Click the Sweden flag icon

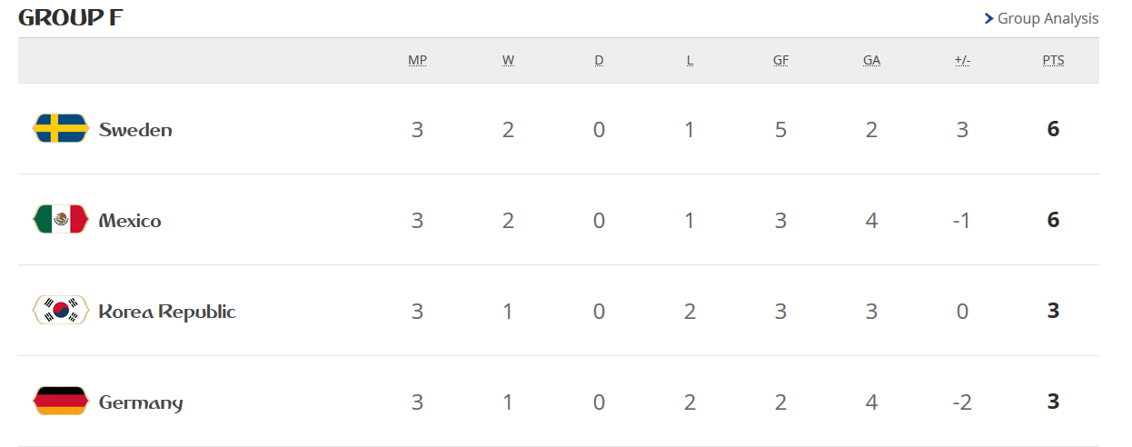(60, 129)
